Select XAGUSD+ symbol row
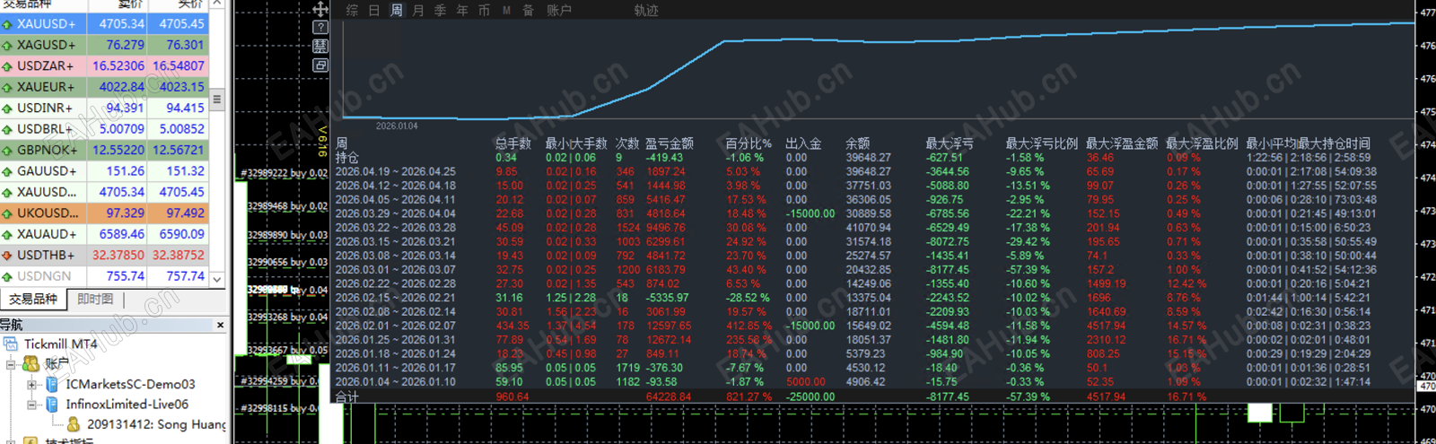 [105, 45]
